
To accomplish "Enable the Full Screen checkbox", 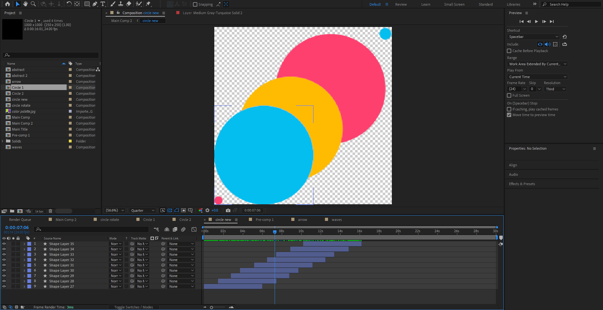I will pos(509,95).
